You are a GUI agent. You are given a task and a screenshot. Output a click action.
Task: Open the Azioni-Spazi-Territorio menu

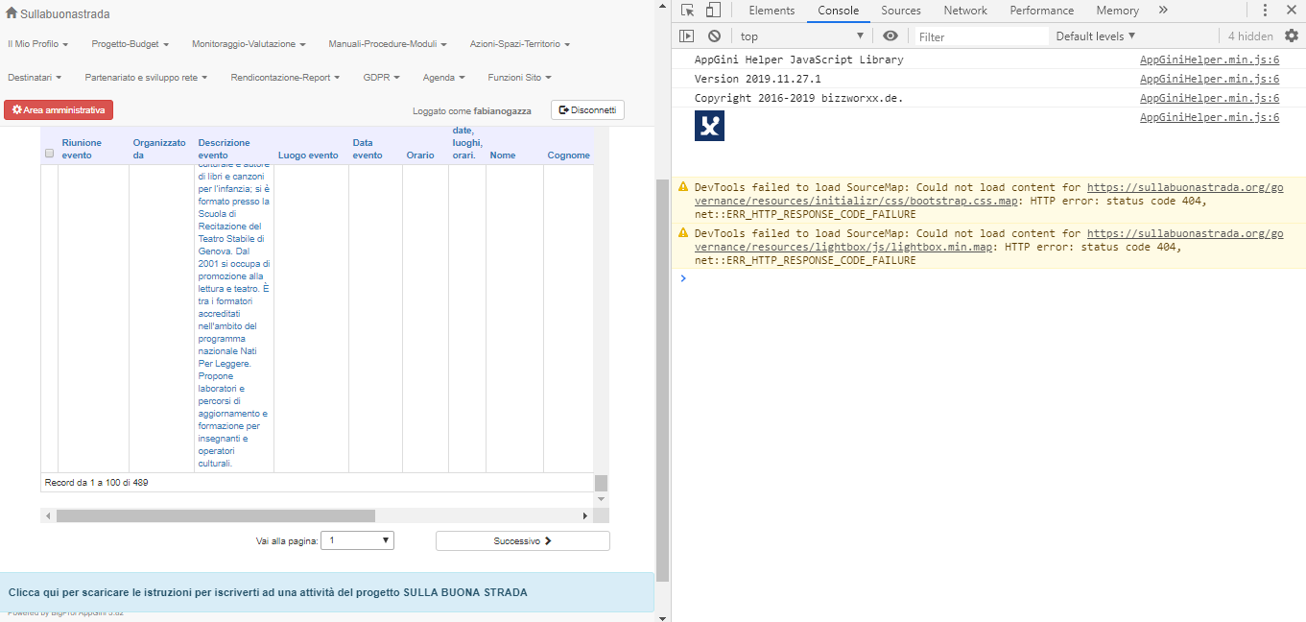coord(520,44)
